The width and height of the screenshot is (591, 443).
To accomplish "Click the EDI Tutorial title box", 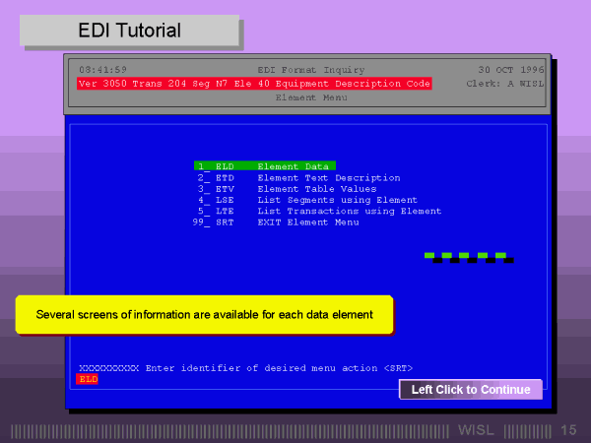I will pyautogui.click(x=129, y=32).
